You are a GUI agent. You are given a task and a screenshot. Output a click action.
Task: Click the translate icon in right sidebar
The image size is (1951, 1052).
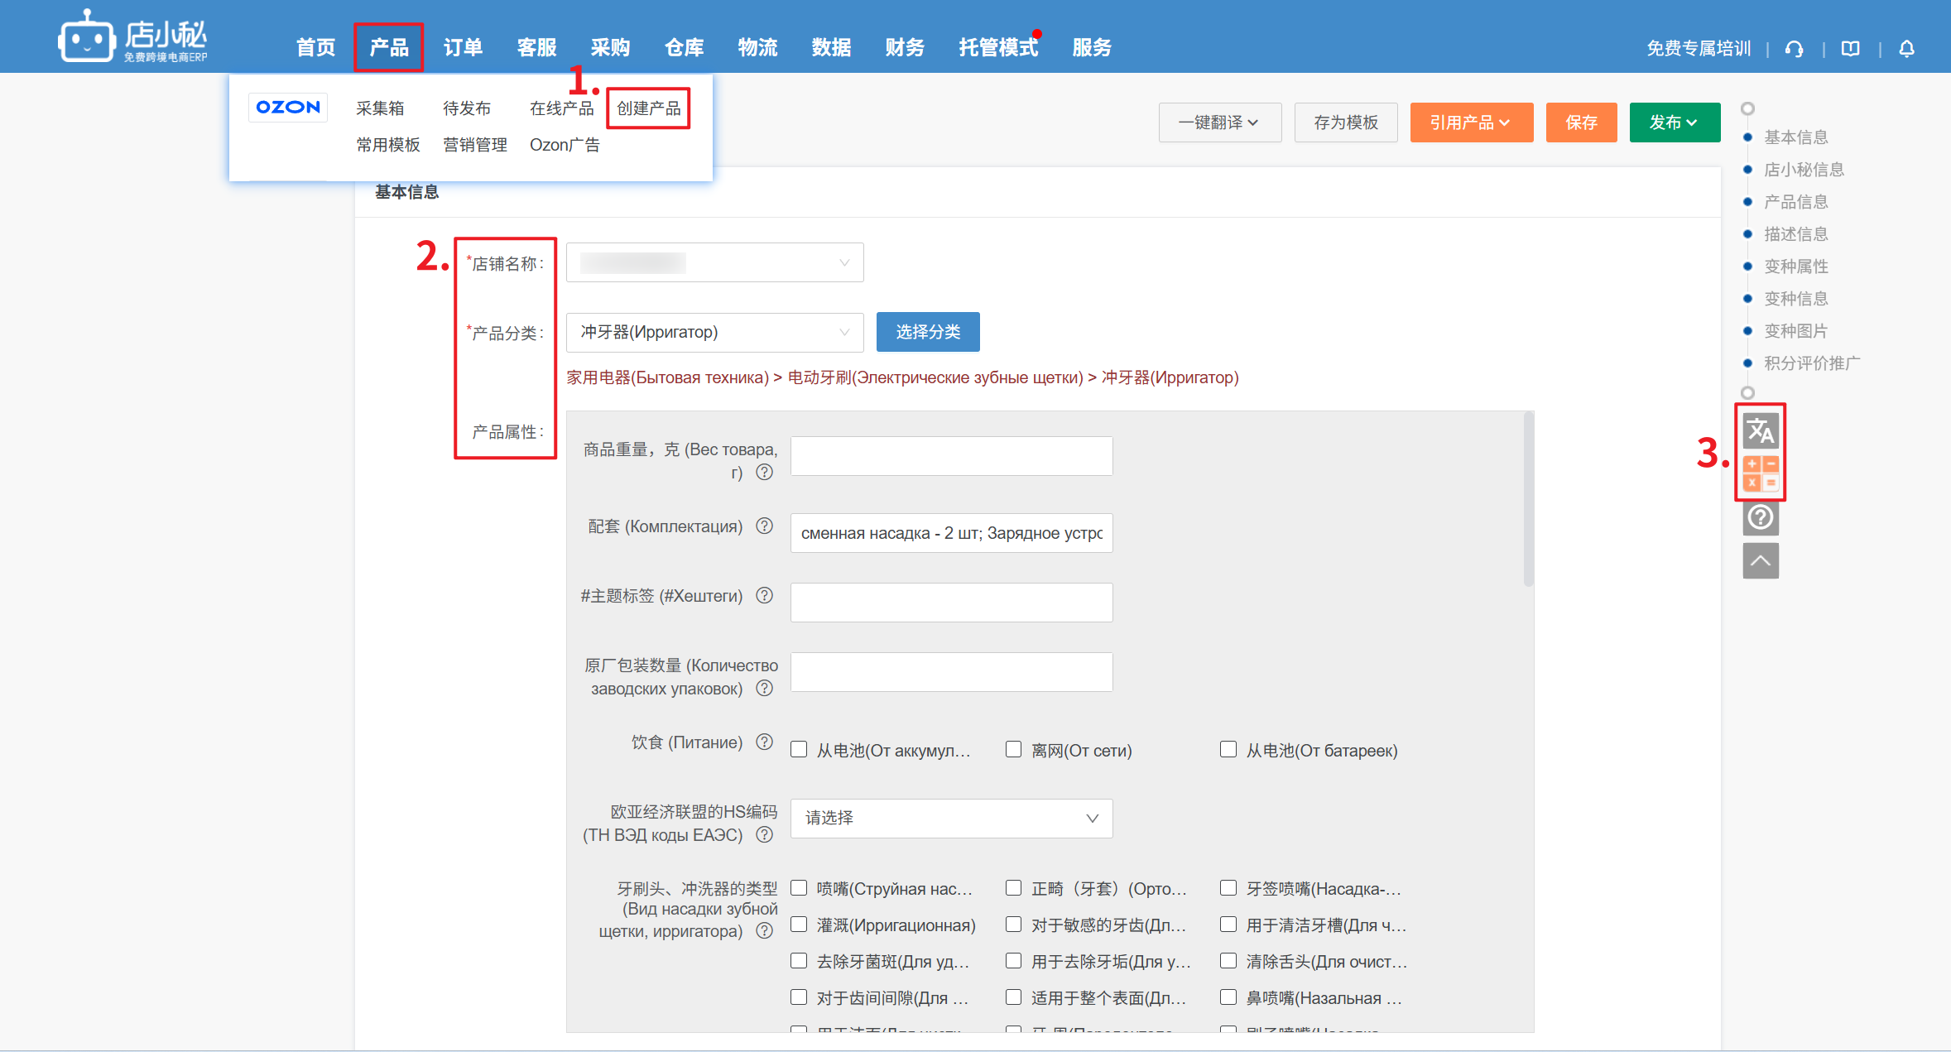coord(1760,430)
